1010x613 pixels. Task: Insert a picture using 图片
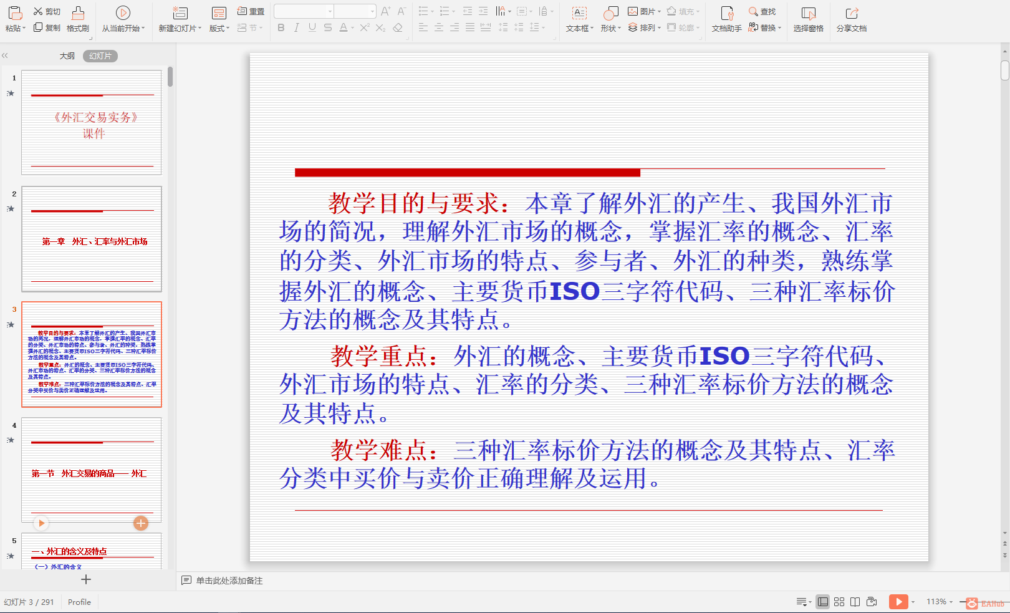pyautogui.click(x=645, y=11)
